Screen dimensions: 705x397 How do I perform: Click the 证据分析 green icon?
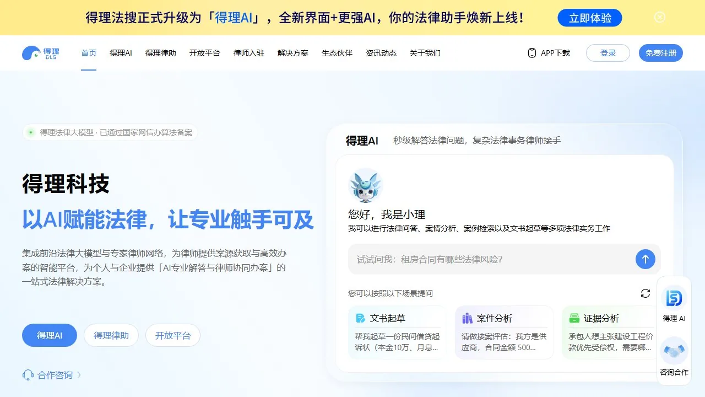(574, 318)
